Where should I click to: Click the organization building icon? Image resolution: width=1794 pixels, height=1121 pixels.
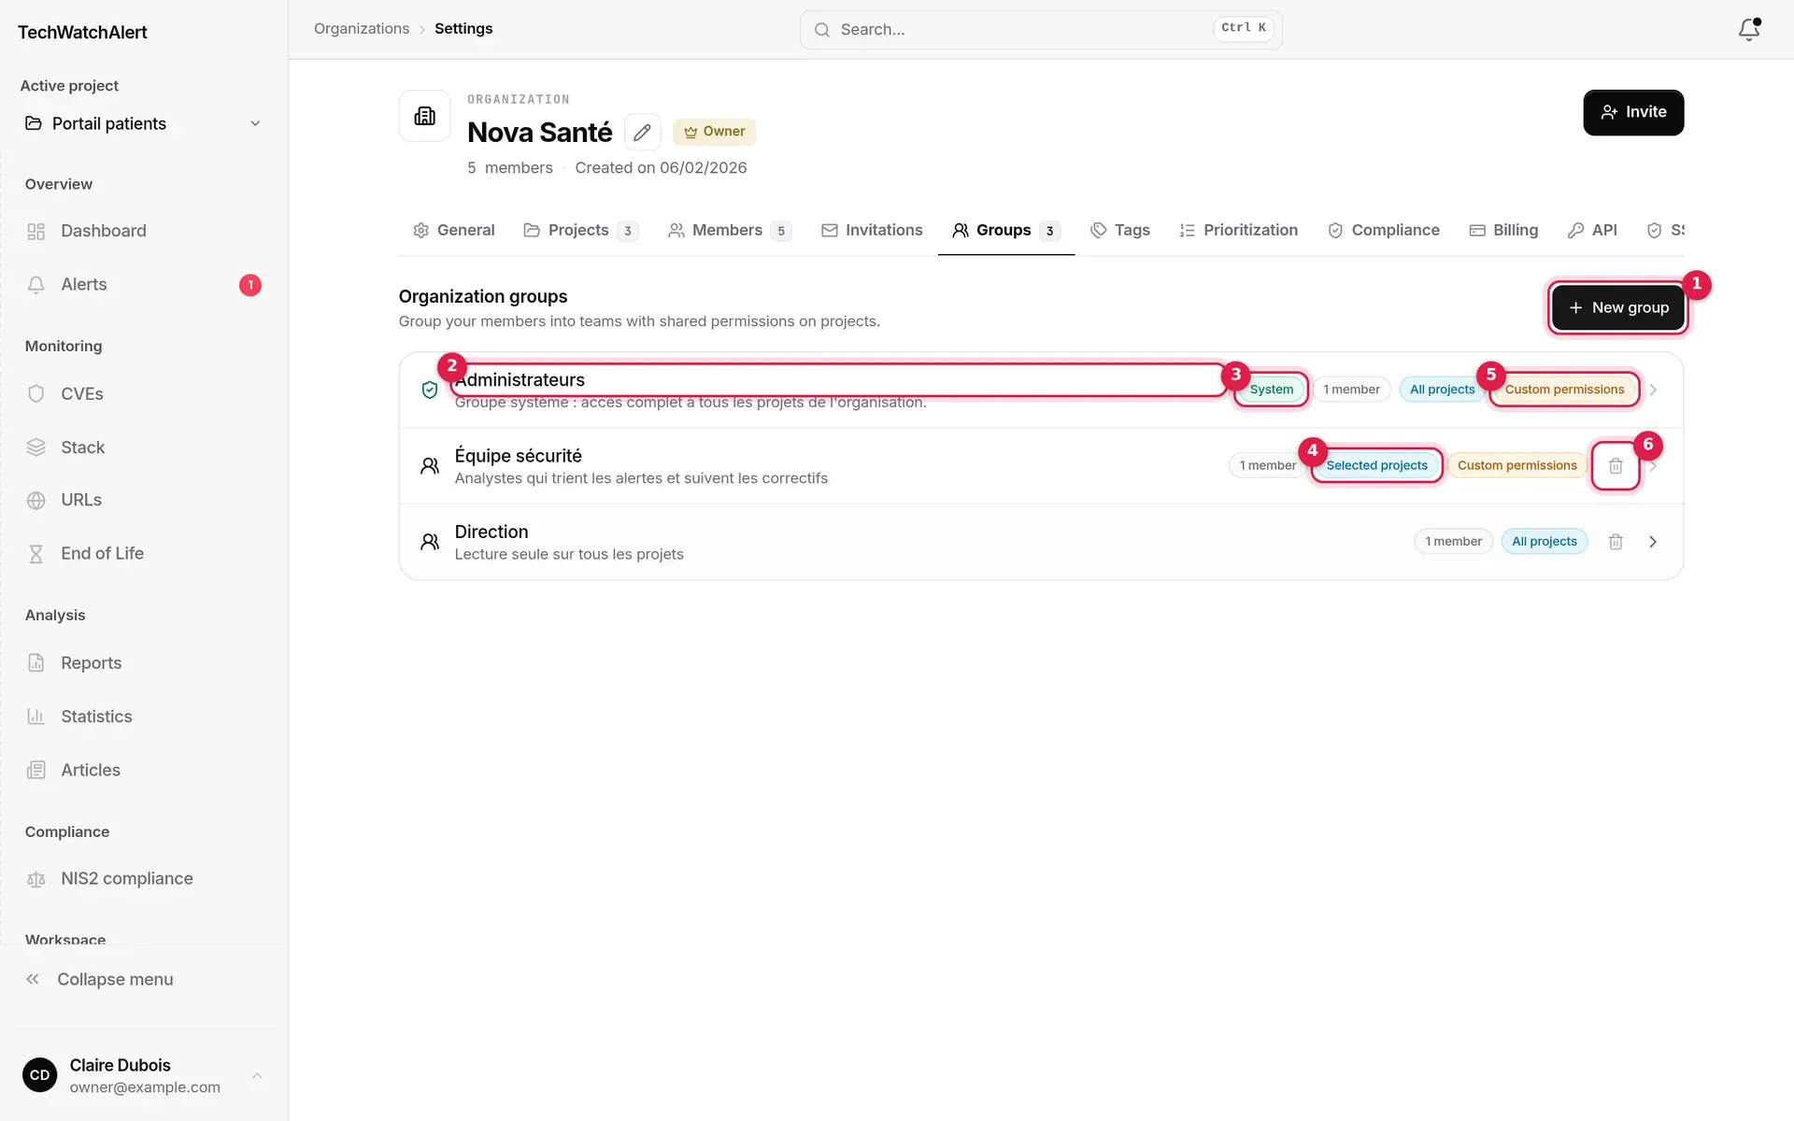(425, 116)
